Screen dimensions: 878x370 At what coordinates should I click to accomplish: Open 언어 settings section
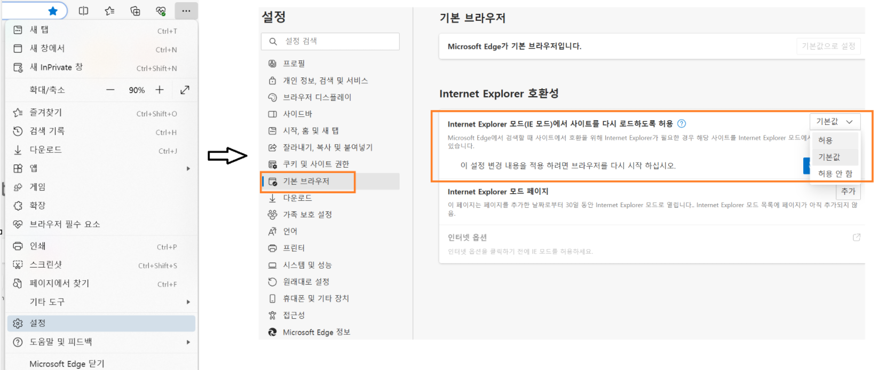(330, 231)
